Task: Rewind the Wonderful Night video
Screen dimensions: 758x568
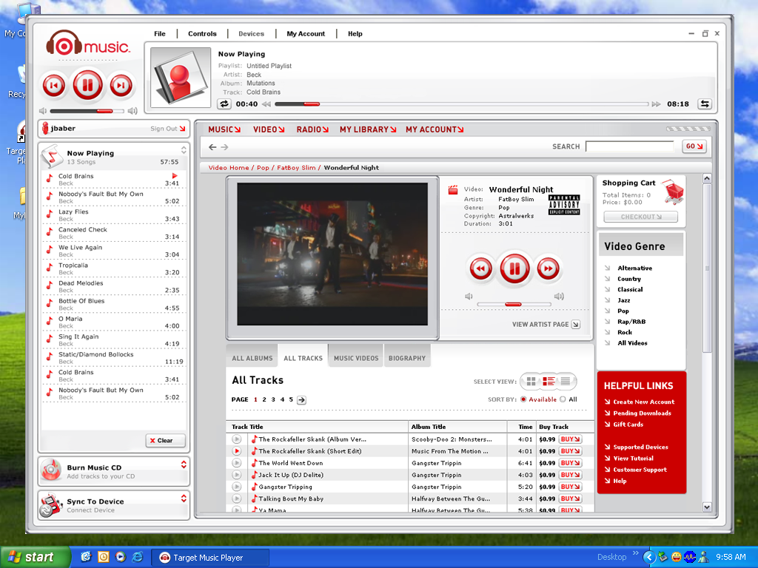Action: coord(480,268)
